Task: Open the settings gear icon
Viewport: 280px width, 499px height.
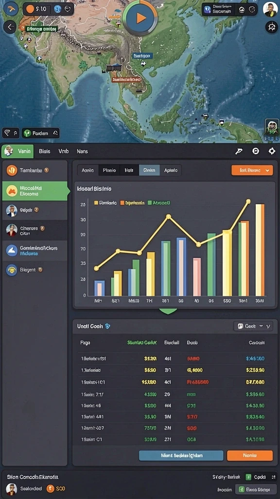Action: click(x=272, y=152)
